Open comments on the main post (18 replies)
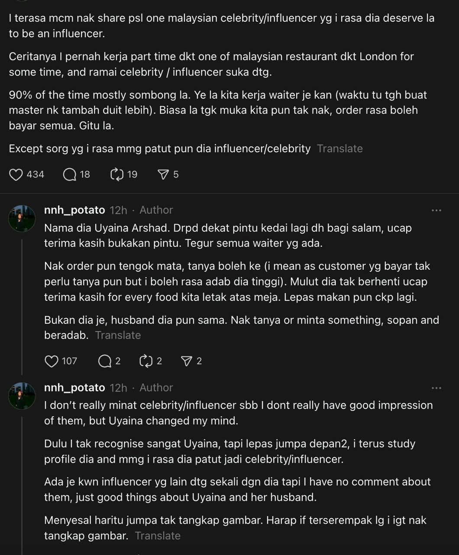The height and width of the screenshot is (555, 459). click(70, 175)
